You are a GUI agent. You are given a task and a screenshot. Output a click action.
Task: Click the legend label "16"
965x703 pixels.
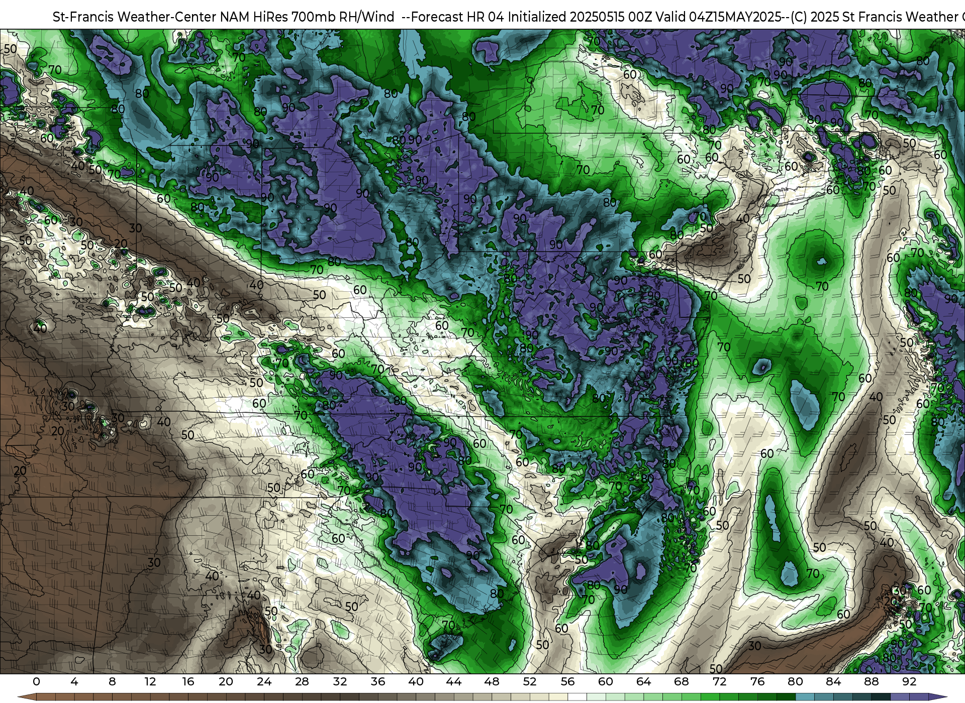click(x=188, y=681)
